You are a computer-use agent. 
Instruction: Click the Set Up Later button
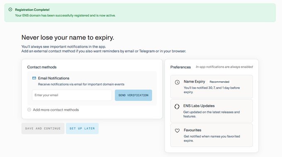82,128
